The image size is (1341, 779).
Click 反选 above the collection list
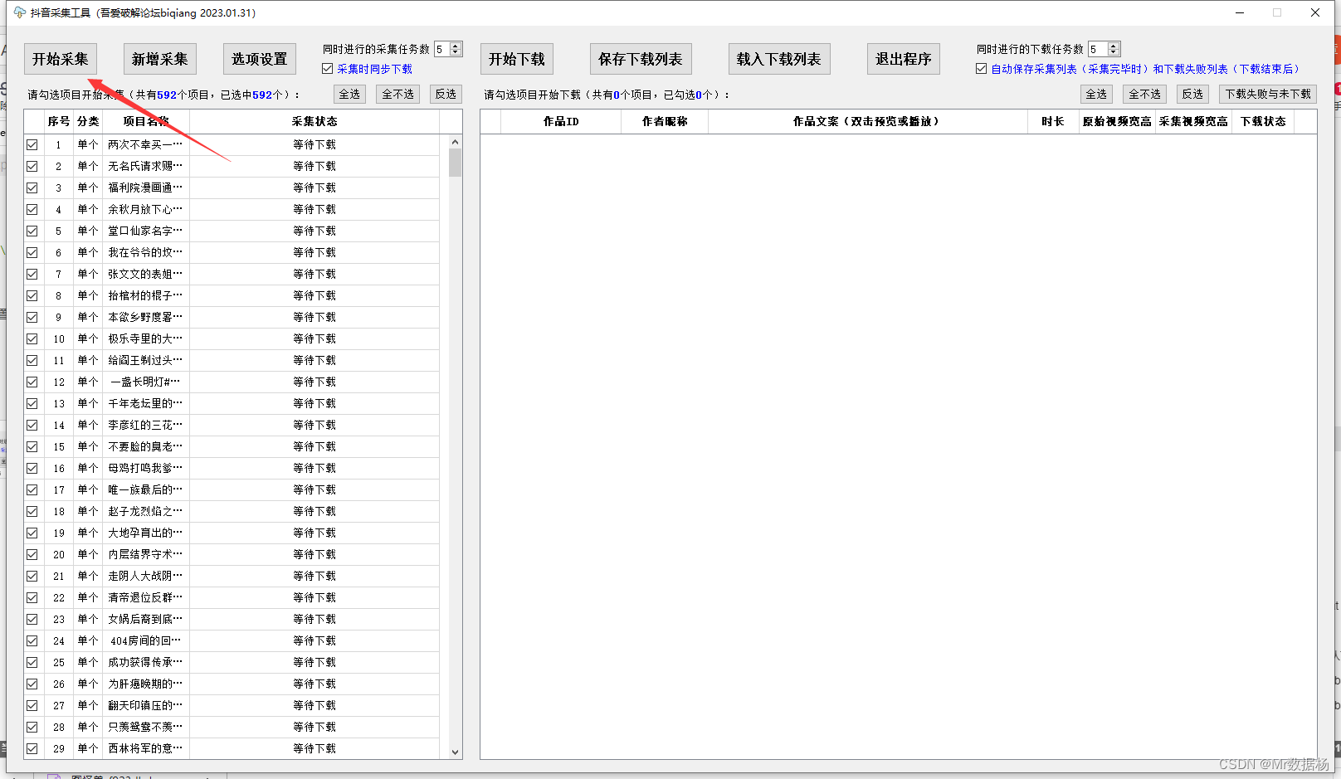pos(446,94)
